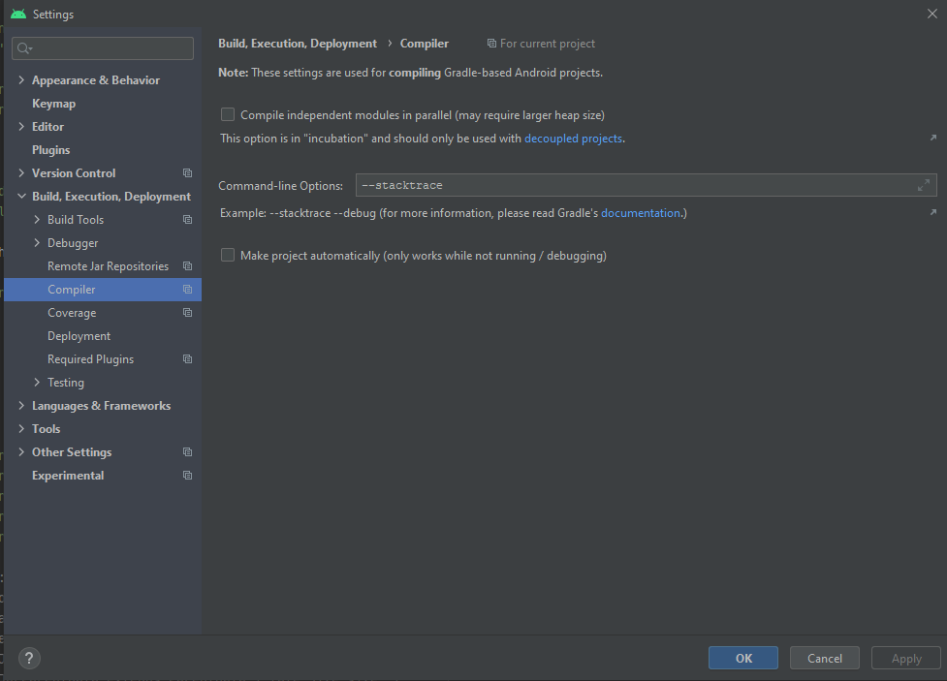This screenshot has height=681, width=947.
Task: Click the help question mark icon
Action: click(x=29, y=658)
